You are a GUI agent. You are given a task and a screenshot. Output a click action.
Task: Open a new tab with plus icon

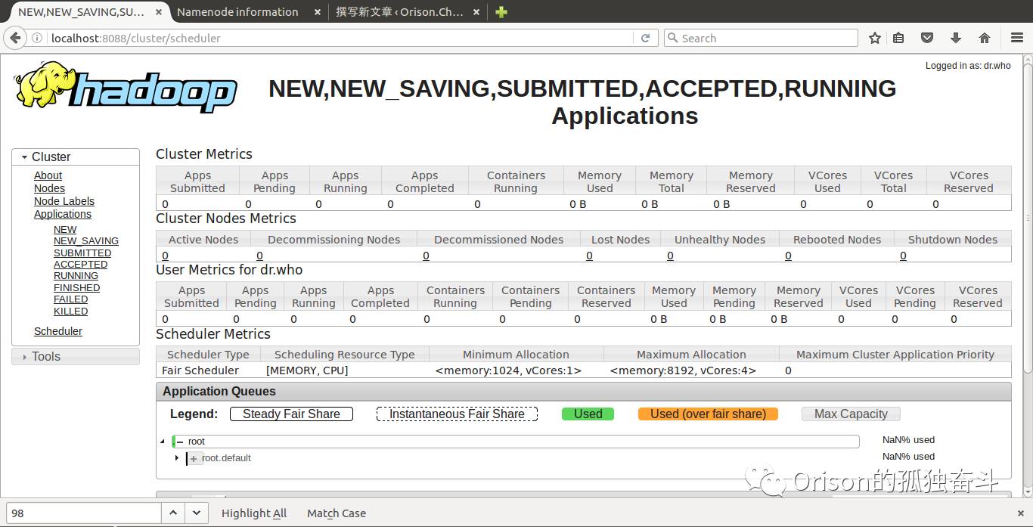(501, 12)
